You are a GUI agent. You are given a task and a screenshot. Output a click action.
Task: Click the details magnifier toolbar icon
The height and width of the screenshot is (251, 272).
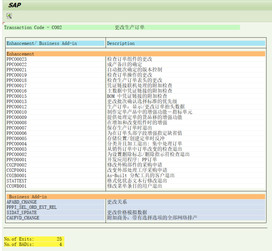tap(9, 16)
